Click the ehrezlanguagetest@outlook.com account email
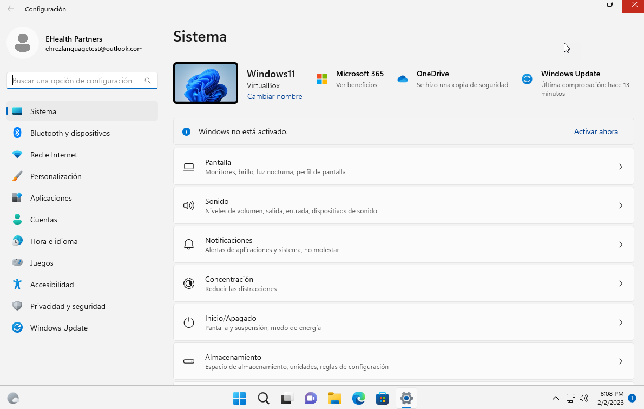Image resolution: width=644 pixels, height=409 pixels. pyautogui.click(x=94, y=49)
